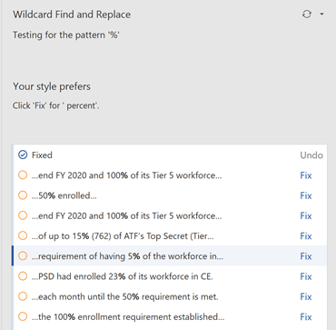This screenshot has height=330, width=336.
Task: Click the refresh icon beside the panel title
Action: [x=307, y=15]
